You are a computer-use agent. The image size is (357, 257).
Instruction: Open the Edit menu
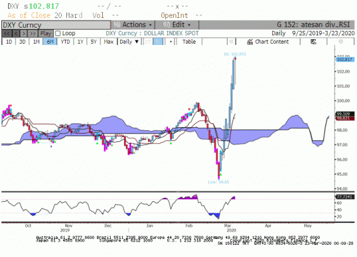point(177,24)
